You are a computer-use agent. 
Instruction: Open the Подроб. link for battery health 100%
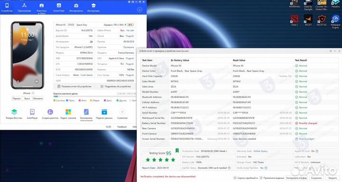click(130, 75)
